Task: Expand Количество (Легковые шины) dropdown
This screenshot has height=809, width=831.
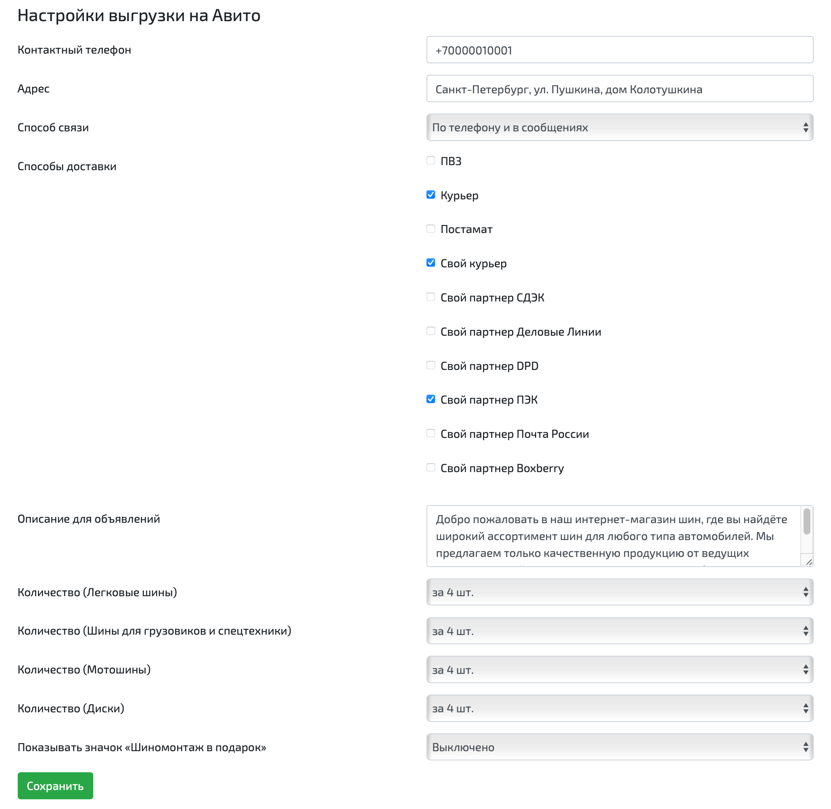Action: point(619,592)
